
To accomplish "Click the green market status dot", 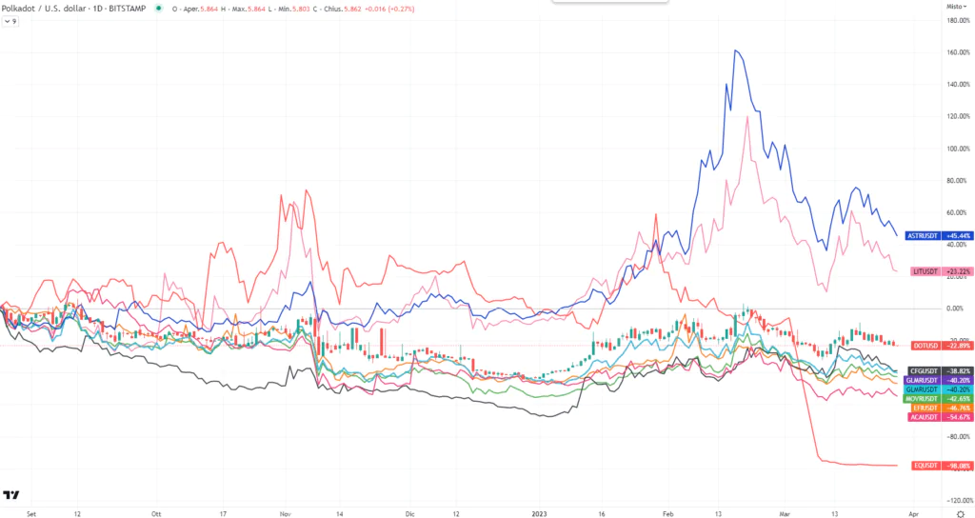I will tap(159, 9).
